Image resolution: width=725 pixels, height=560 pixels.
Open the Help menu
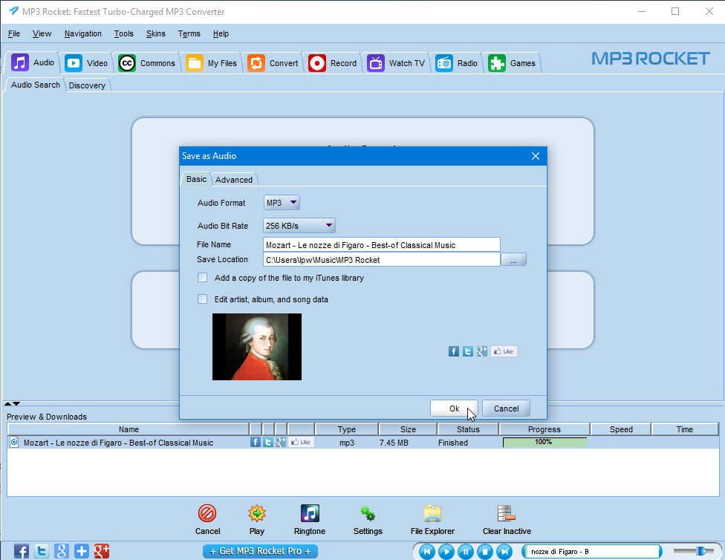pyautogui.click(x=221, y=33)
